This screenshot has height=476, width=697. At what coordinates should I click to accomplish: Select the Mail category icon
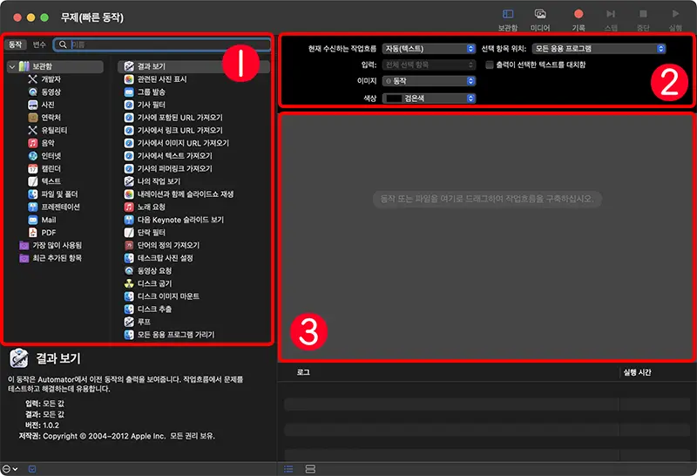(x=32, y=220)
